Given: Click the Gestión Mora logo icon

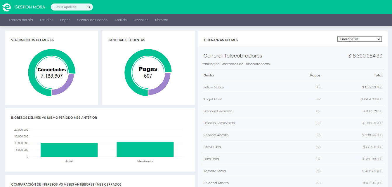Looking at the screenshot, I should 7,7.
